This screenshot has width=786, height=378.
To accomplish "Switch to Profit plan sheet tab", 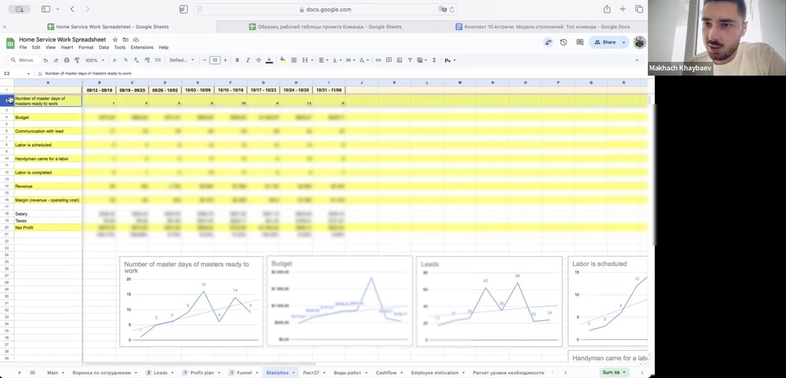I will point(202,372).
